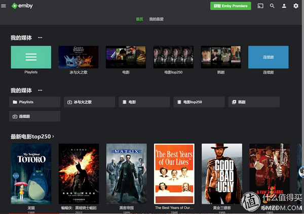Screen dimensions: 304x214
Task: Switch to the 我的最爱 tab
Action: pos(156,19)
